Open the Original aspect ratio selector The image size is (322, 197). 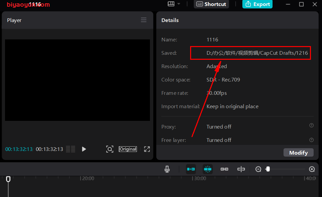coord(128,149)
